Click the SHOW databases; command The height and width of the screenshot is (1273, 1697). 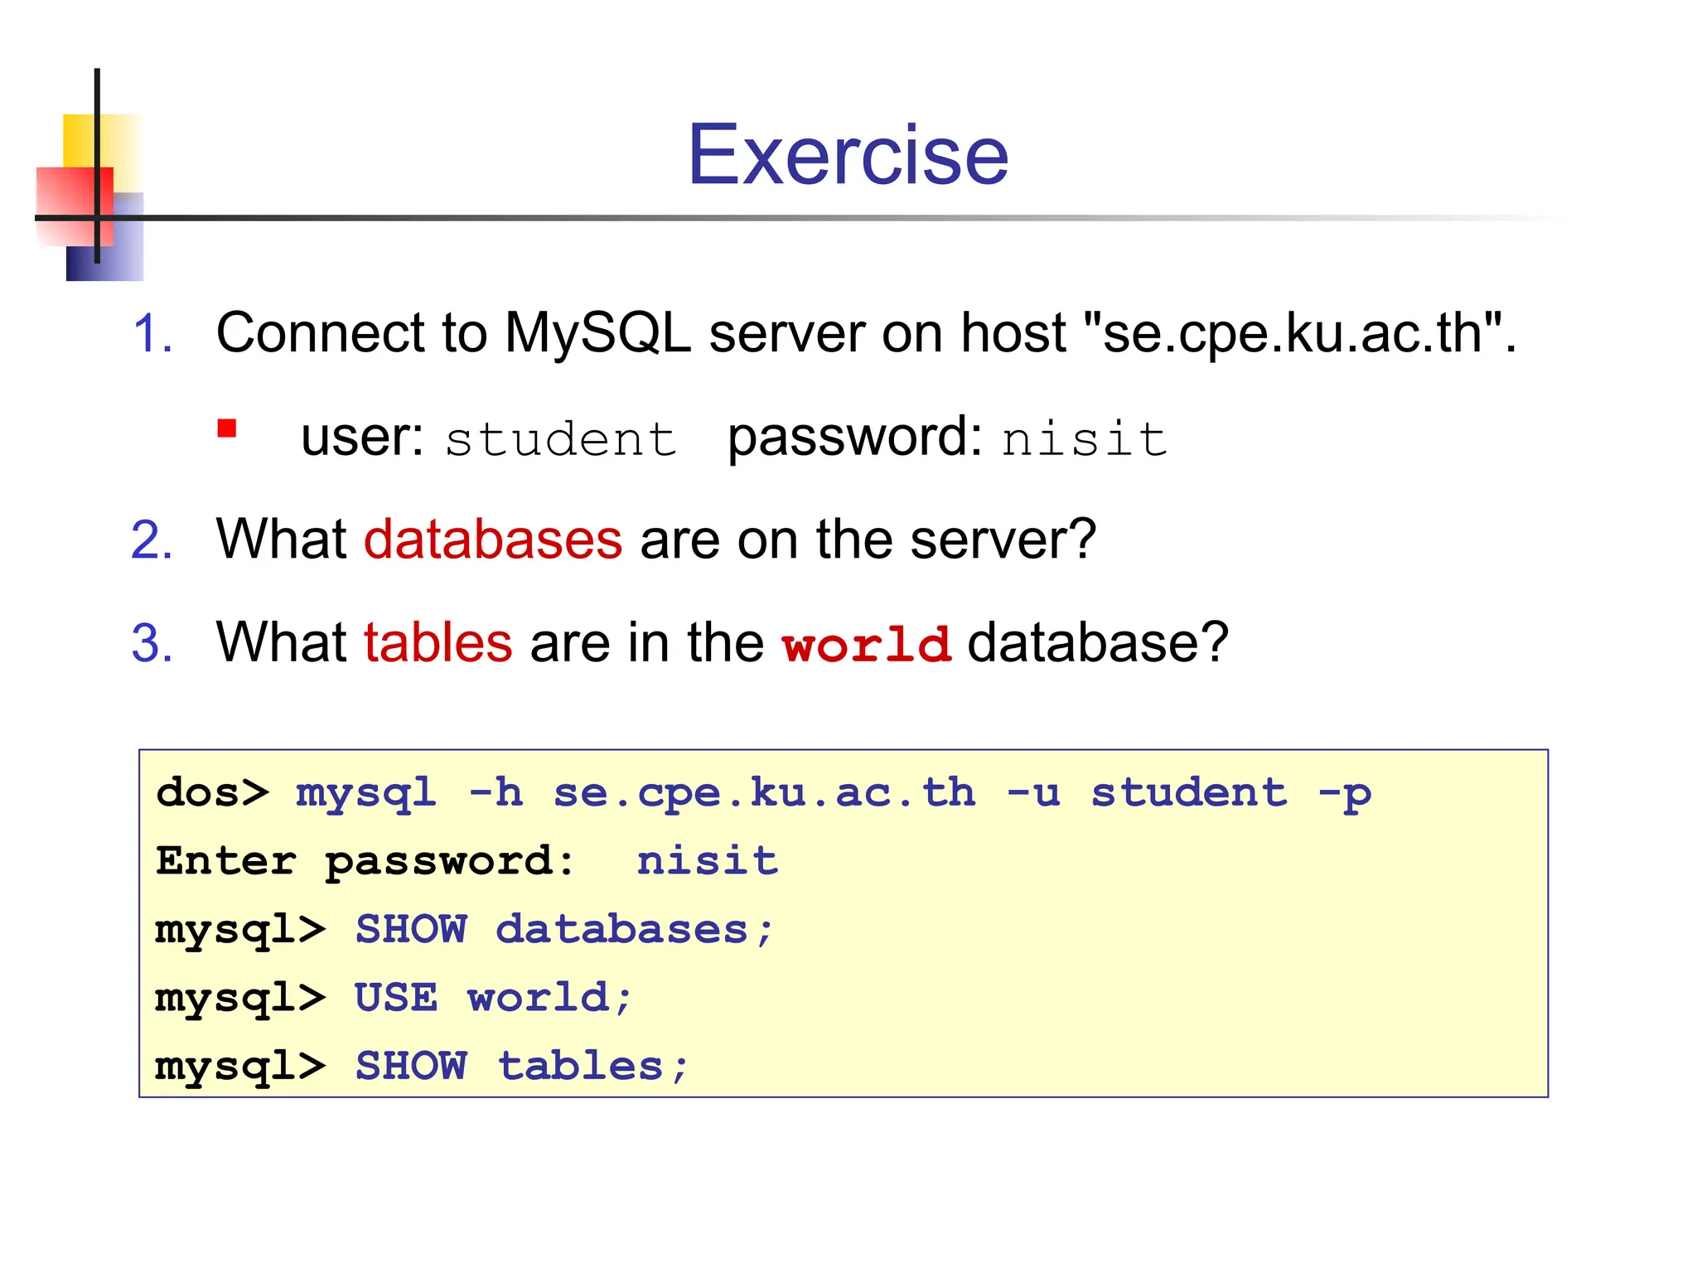click(x=563, y=929)
